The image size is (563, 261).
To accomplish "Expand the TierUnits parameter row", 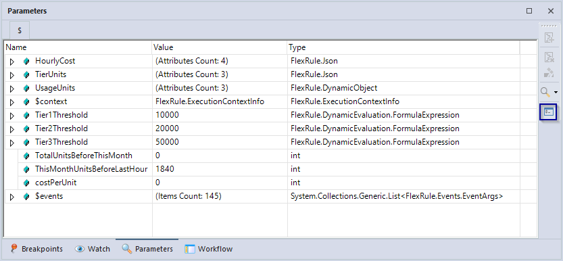I will [x=12, y=75].
